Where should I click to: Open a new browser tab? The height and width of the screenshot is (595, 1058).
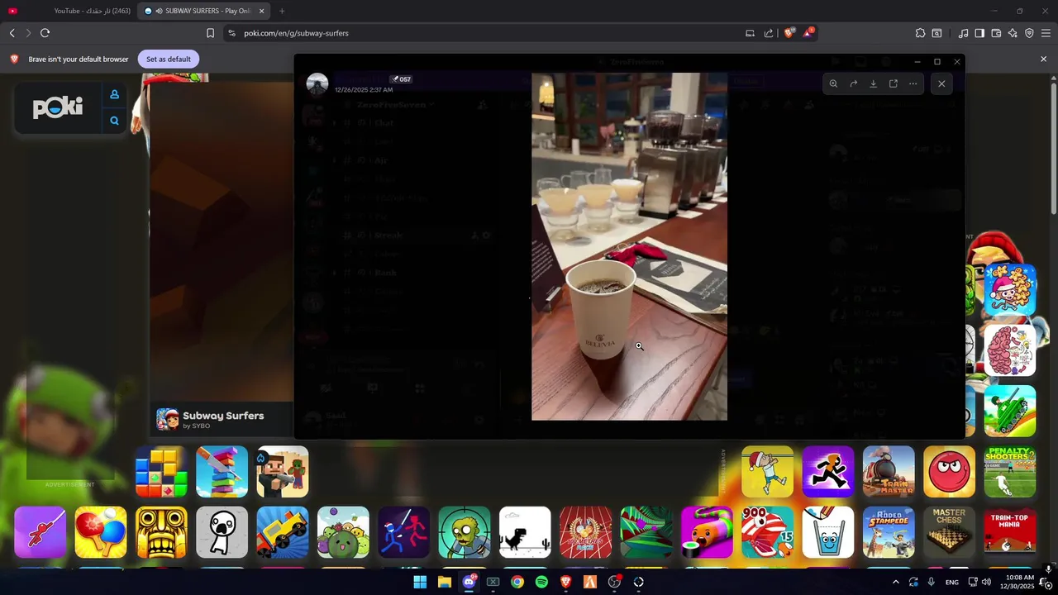(x=282, y=11)
